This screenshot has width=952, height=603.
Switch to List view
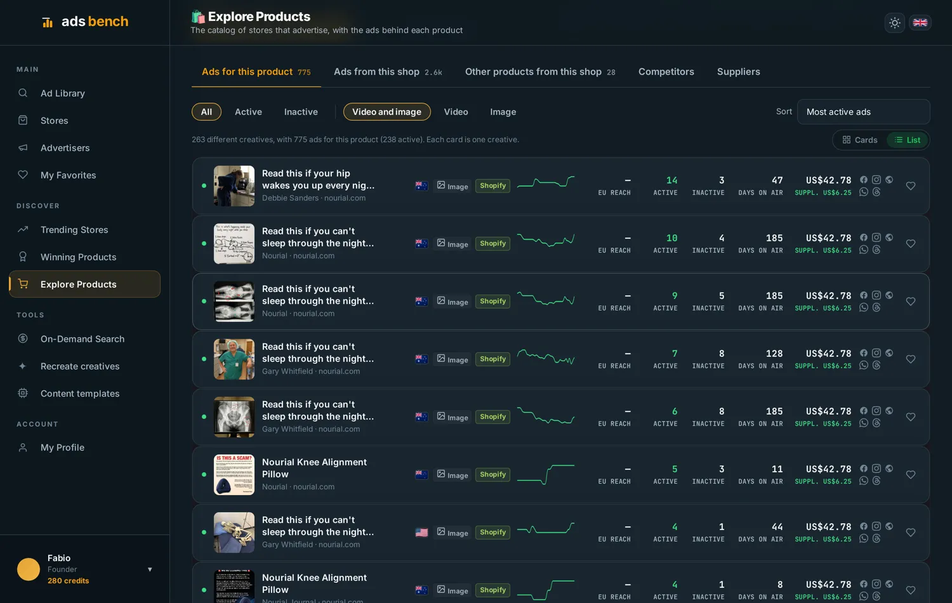tap(908, 140)
